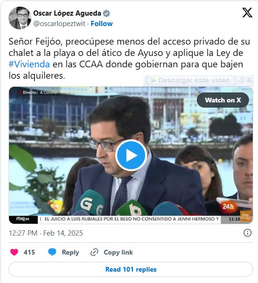Open the @oscarlopeztwit handle link
This screenshot has height=283, width=258.
click(59, 24)
